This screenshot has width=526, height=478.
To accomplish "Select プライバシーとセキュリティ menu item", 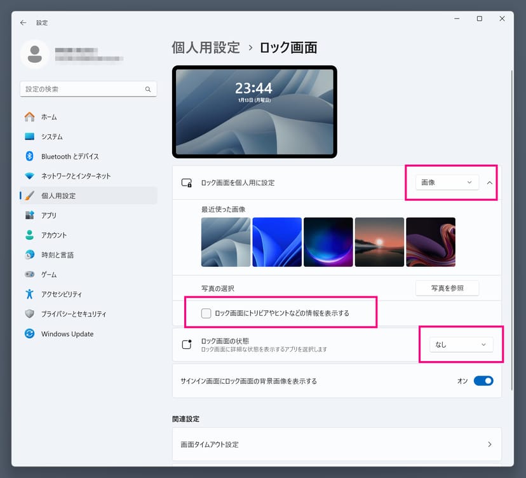I will click(74, 314).
